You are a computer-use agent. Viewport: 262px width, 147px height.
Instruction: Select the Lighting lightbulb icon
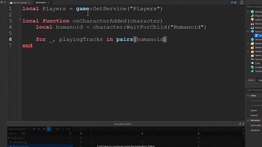tap(252, 20)
